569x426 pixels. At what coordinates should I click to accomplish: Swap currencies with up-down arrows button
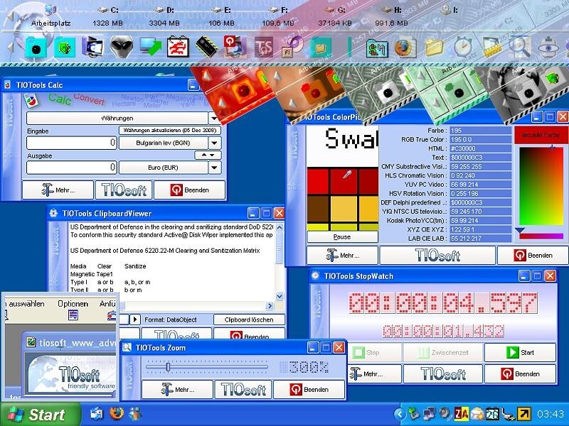(x=208, y=155)
